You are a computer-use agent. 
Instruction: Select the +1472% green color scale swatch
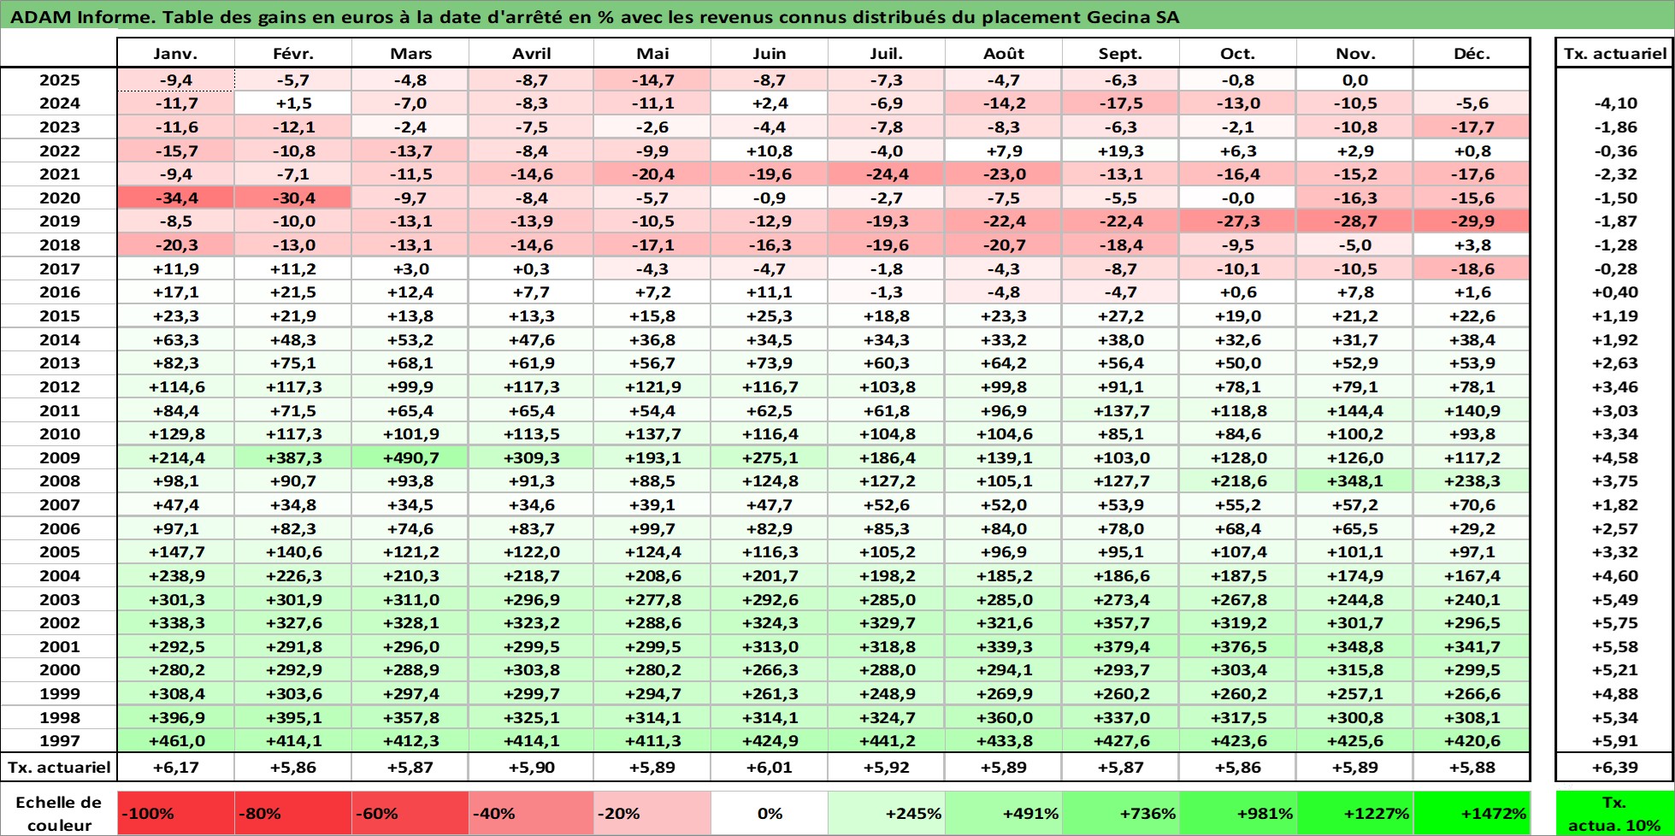click(x=1472, y=813)
